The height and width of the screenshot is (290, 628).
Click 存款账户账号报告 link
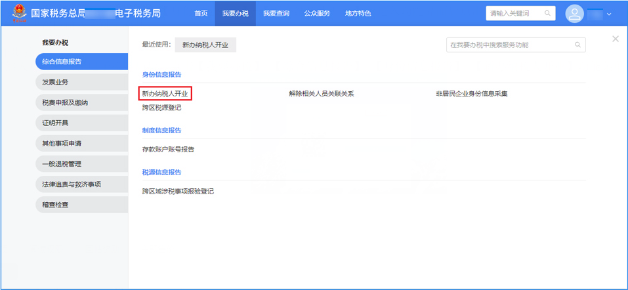168,150
